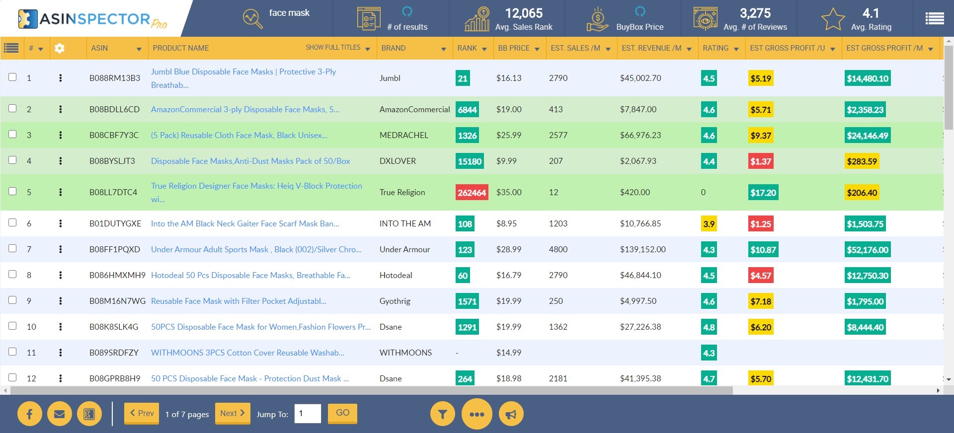Click the horizontal scrollbar under the table

coord(372,390)
